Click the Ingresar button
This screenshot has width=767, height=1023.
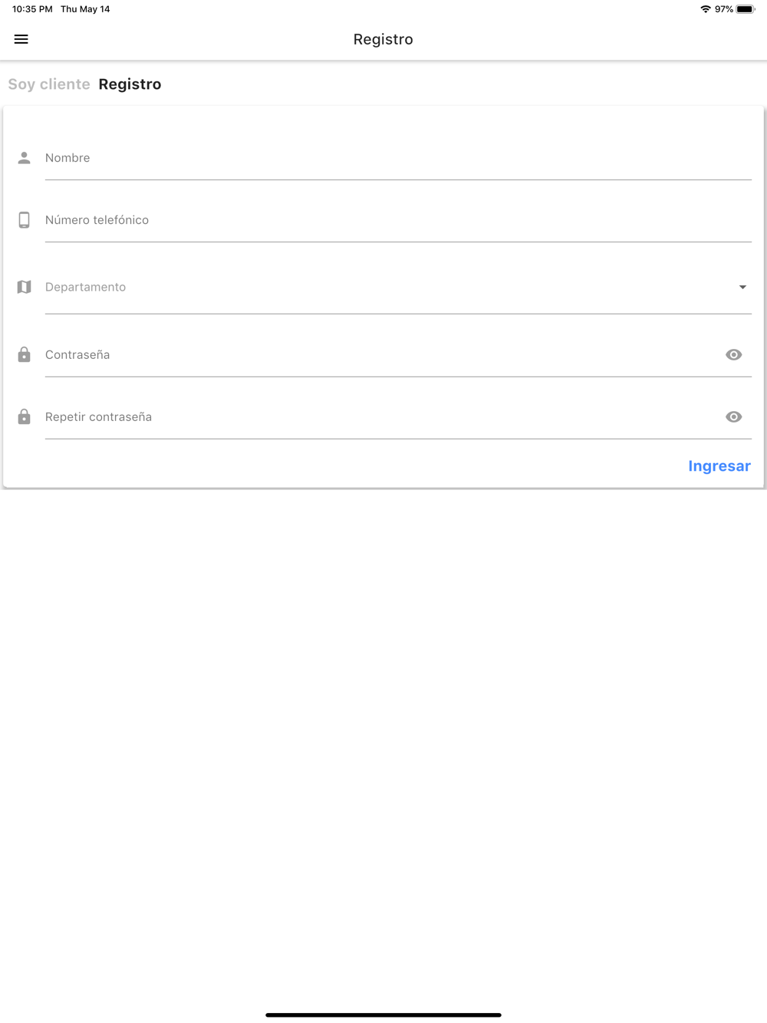(719, 466)
